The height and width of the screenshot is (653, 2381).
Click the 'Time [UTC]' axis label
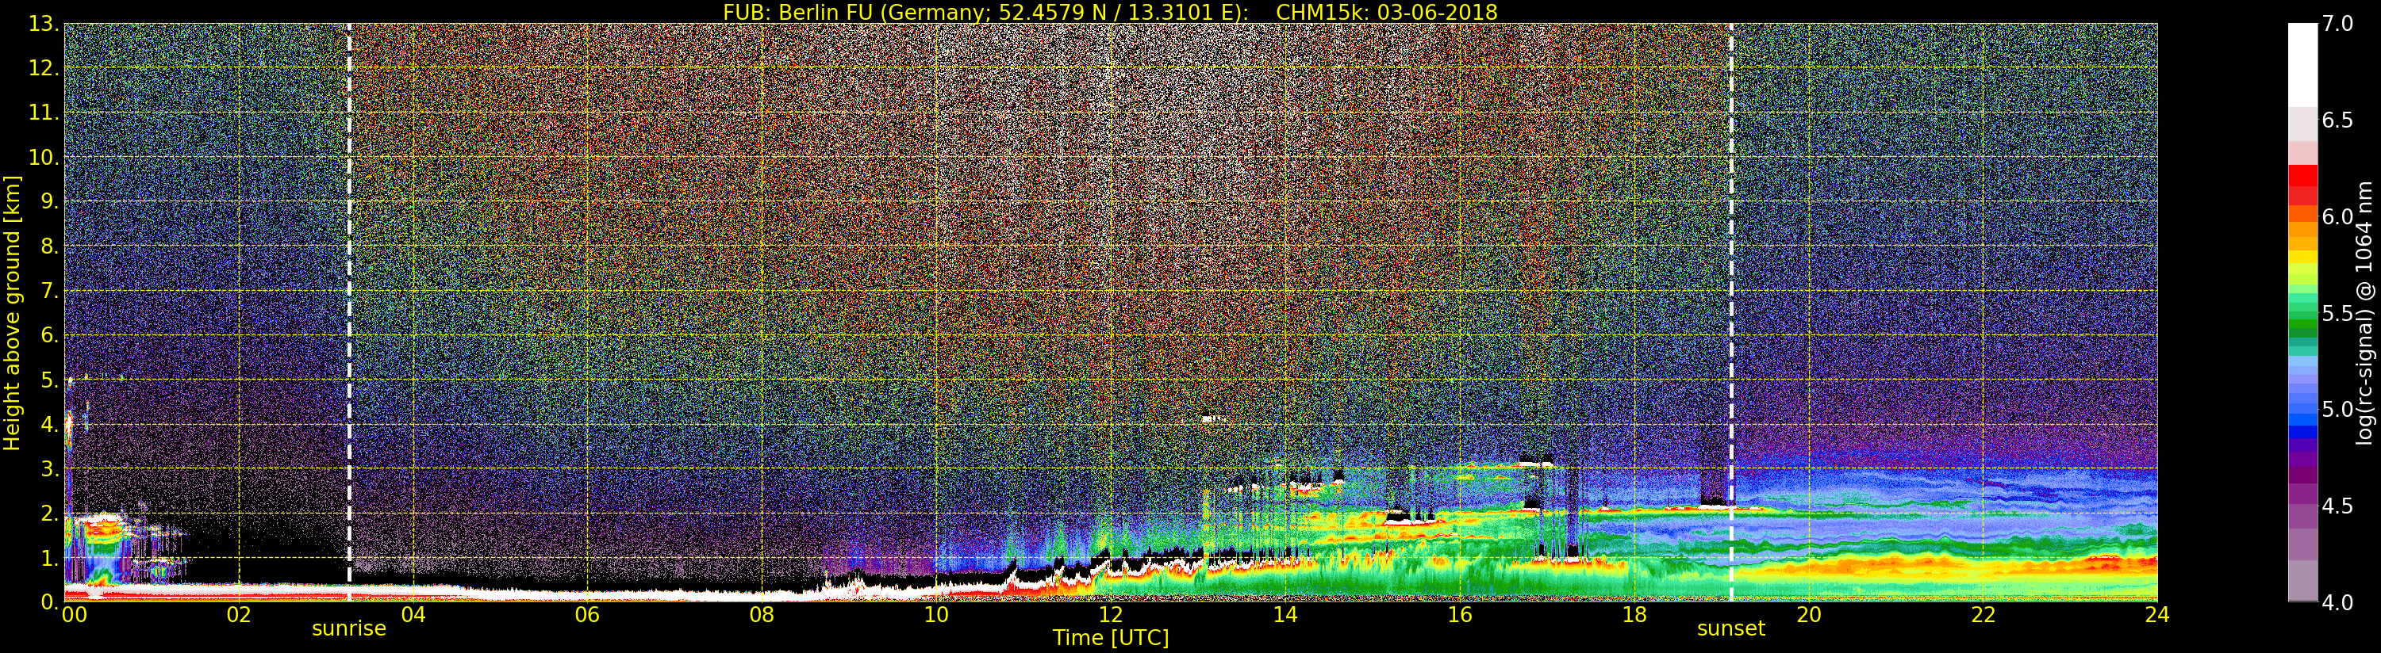click(x=1111, y=638)
